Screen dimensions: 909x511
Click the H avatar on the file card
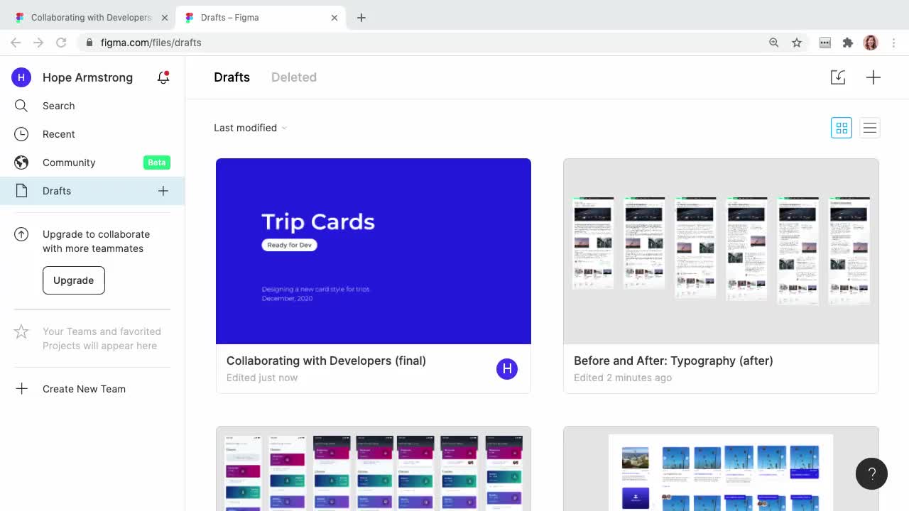[x=507, y=368]
